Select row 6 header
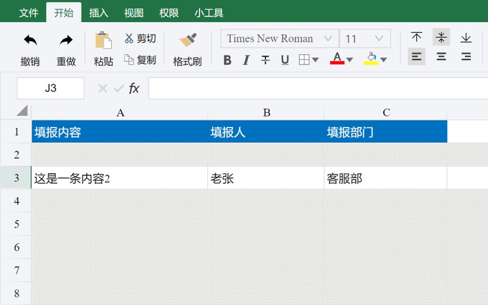The height and width of the screenshot is (305, 488). coord(16,247)
